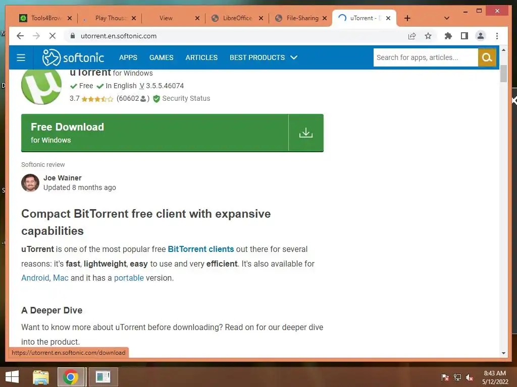Open the Windows Start button
517x387 pixels.
click(x=12, y=377)
